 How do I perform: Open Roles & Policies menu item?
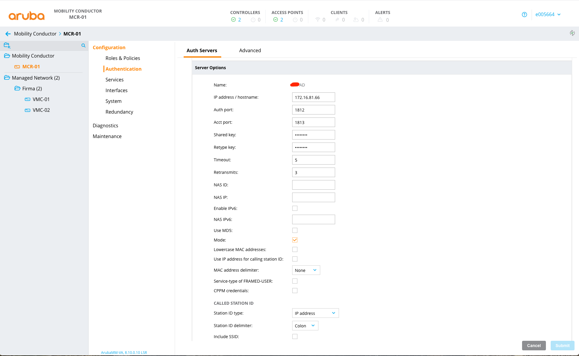(123, 58)
